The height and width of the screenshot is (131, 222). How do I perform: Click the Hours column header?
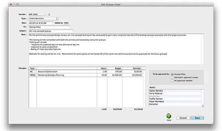[x=102, y=68]
